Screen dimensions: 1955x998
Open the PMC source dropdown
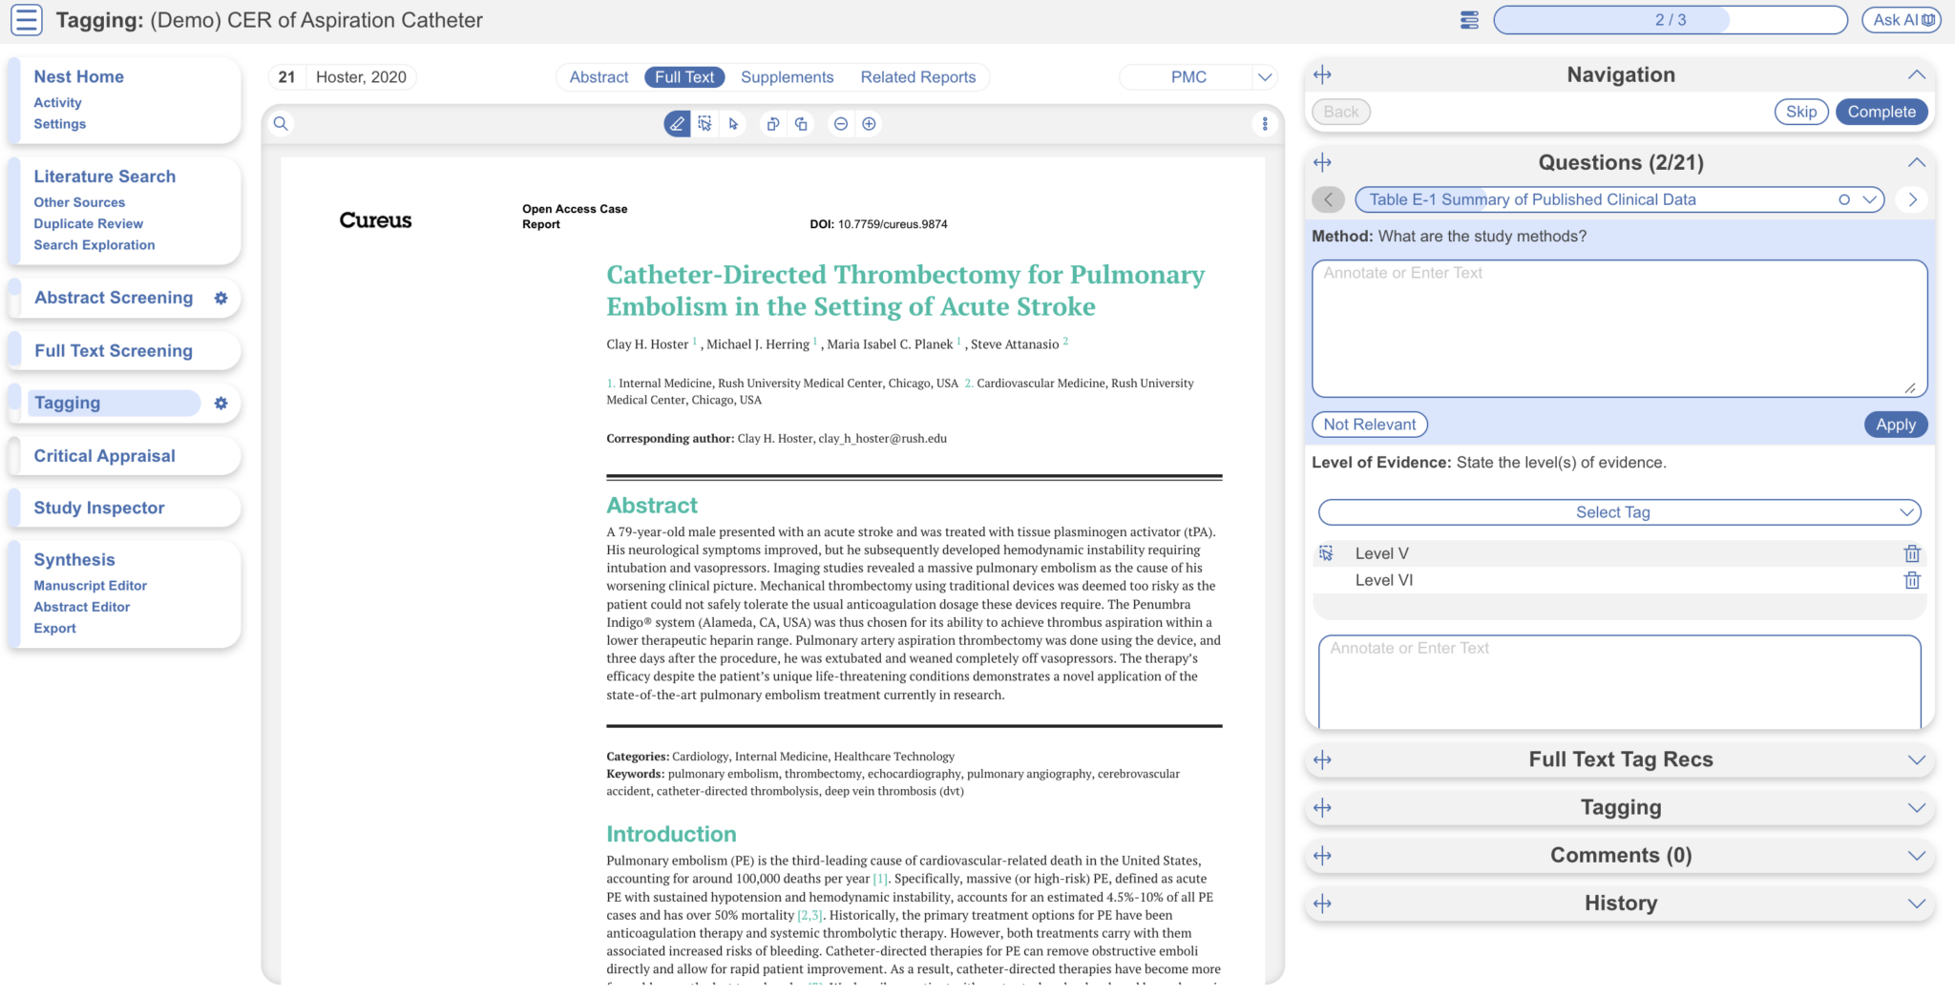pyautogui.click(x=1265, y=76)
